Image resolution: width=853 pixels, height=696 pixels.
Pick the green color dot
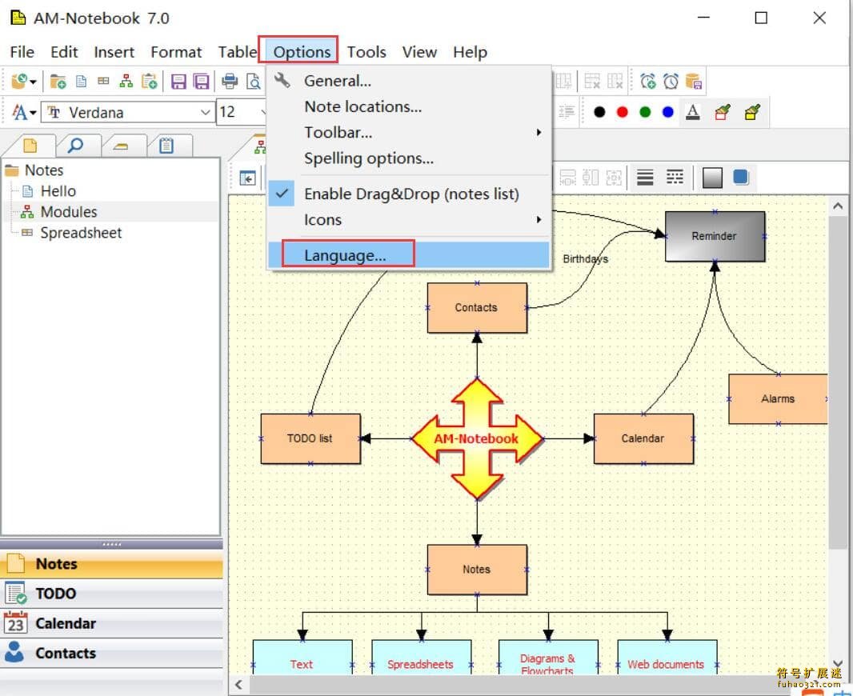(x=645, y=112)
